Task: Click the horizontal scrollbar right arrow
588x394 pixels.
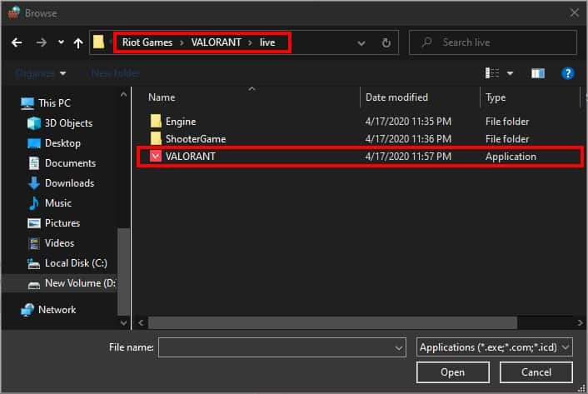Action: click(580, 322)
